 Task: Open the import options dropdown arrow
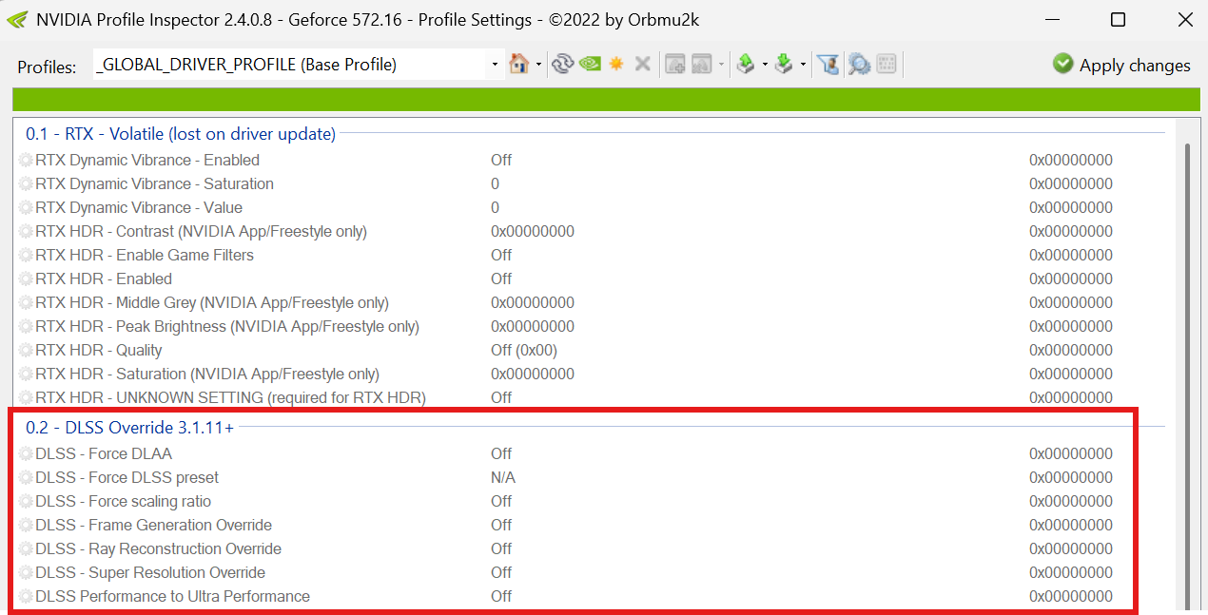804,65
